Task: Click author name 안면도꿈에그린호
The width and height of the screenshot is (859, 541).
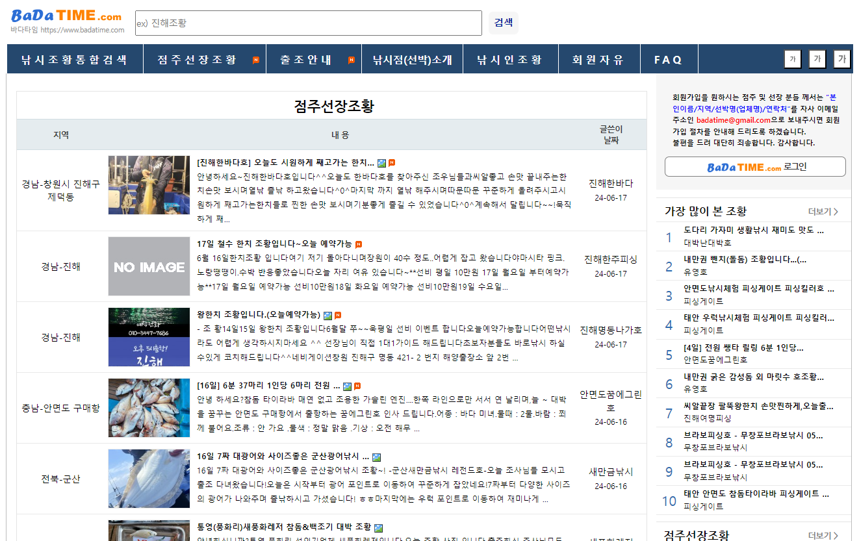Action: coord(611,401)
